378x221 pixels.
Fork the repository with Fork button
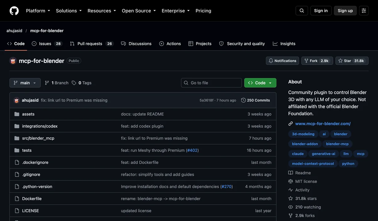317,61
